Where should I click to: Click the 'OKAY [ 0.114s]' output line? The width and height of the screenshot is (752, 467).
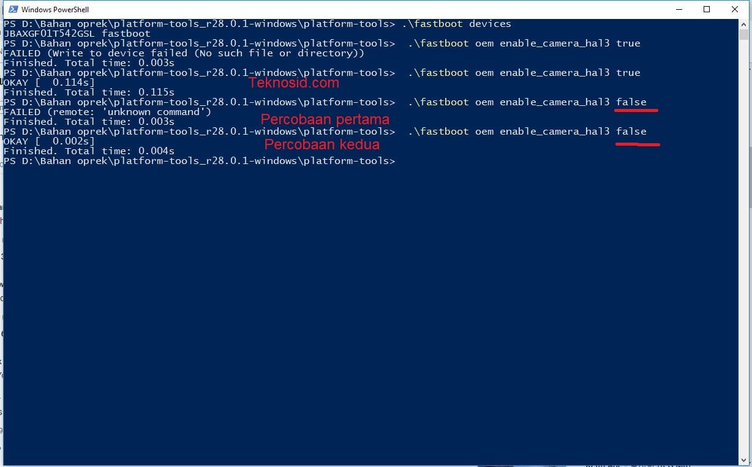(x=50, y=83)
